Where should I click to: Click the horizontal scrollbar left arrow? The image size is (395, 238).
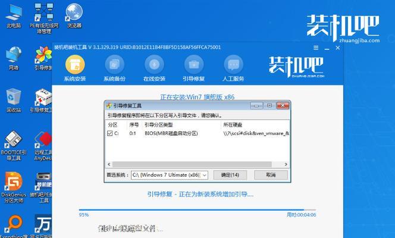109,164
